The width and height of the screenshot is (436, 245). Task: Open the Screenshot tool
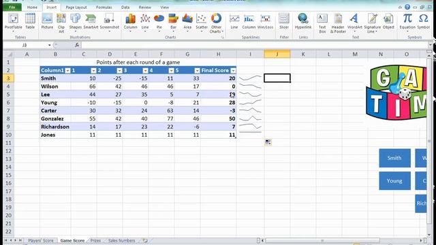[109, 22]
